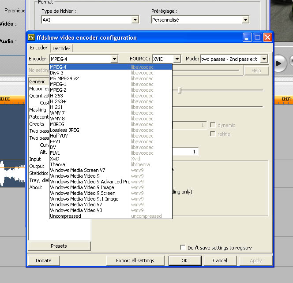Switch to the Encoder tab
The width and height of the screenshot is (293, 283).
point(39,48)
